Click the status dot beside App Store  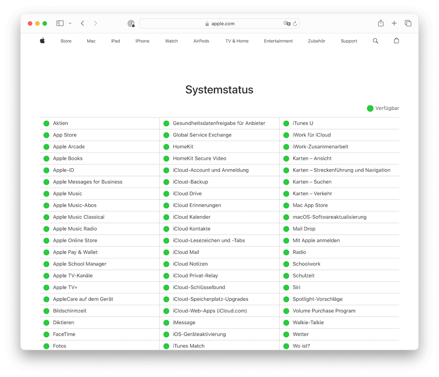coord(46,135)
